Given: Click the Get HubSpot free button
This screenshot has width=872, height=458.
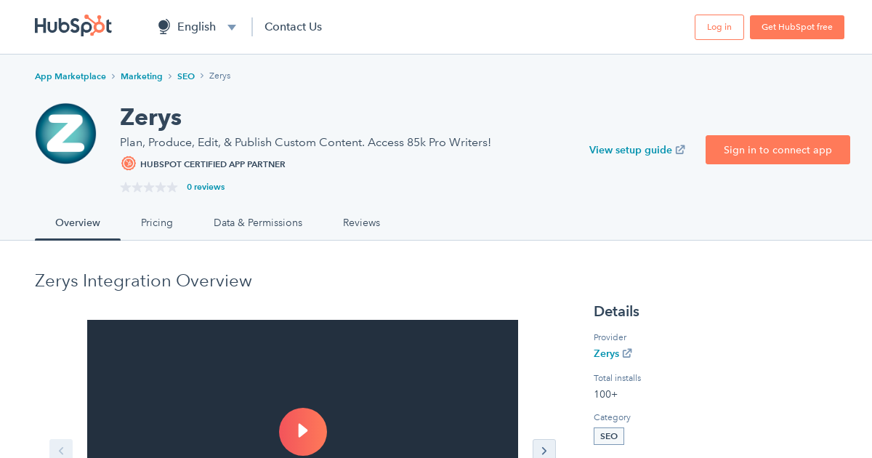Looking at the screenshot, I should (797, 26).
